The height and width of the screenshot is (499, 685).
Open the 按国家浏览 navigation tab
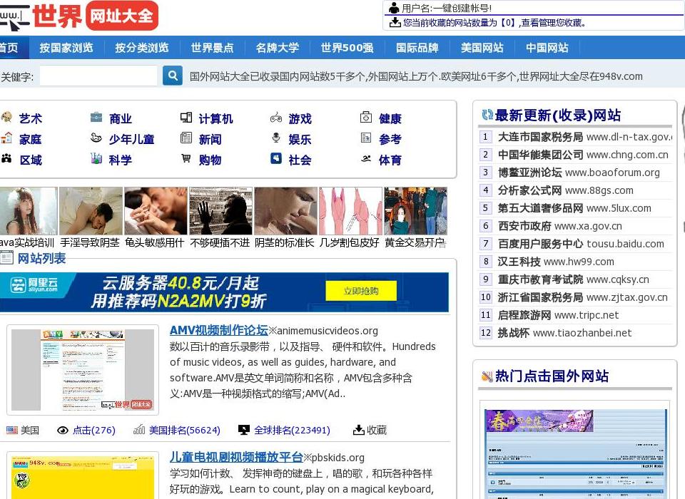point(66,48)
